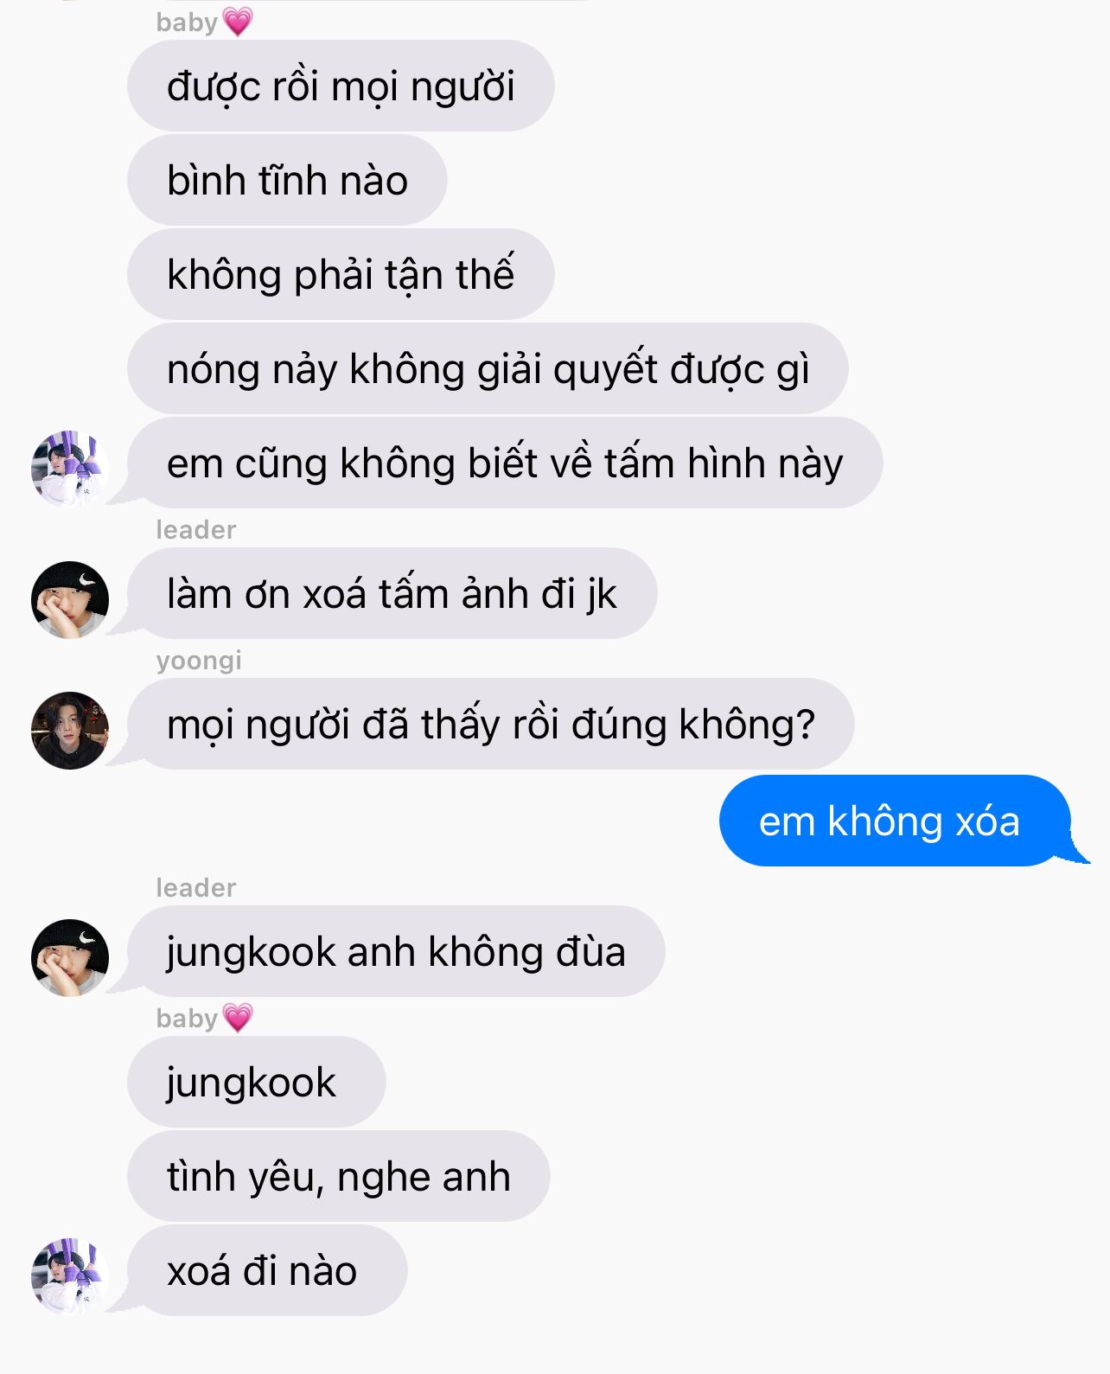Tap the blue 'em không xóa' sent bubble

tap(895, 821)
